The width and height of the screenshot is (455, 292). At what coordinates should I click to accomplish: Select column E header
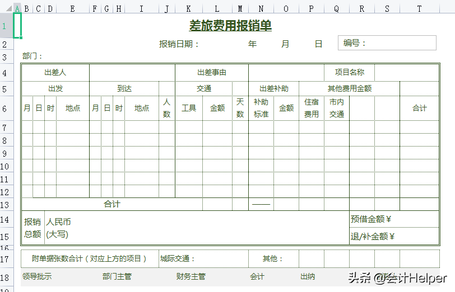coord(72,9)
